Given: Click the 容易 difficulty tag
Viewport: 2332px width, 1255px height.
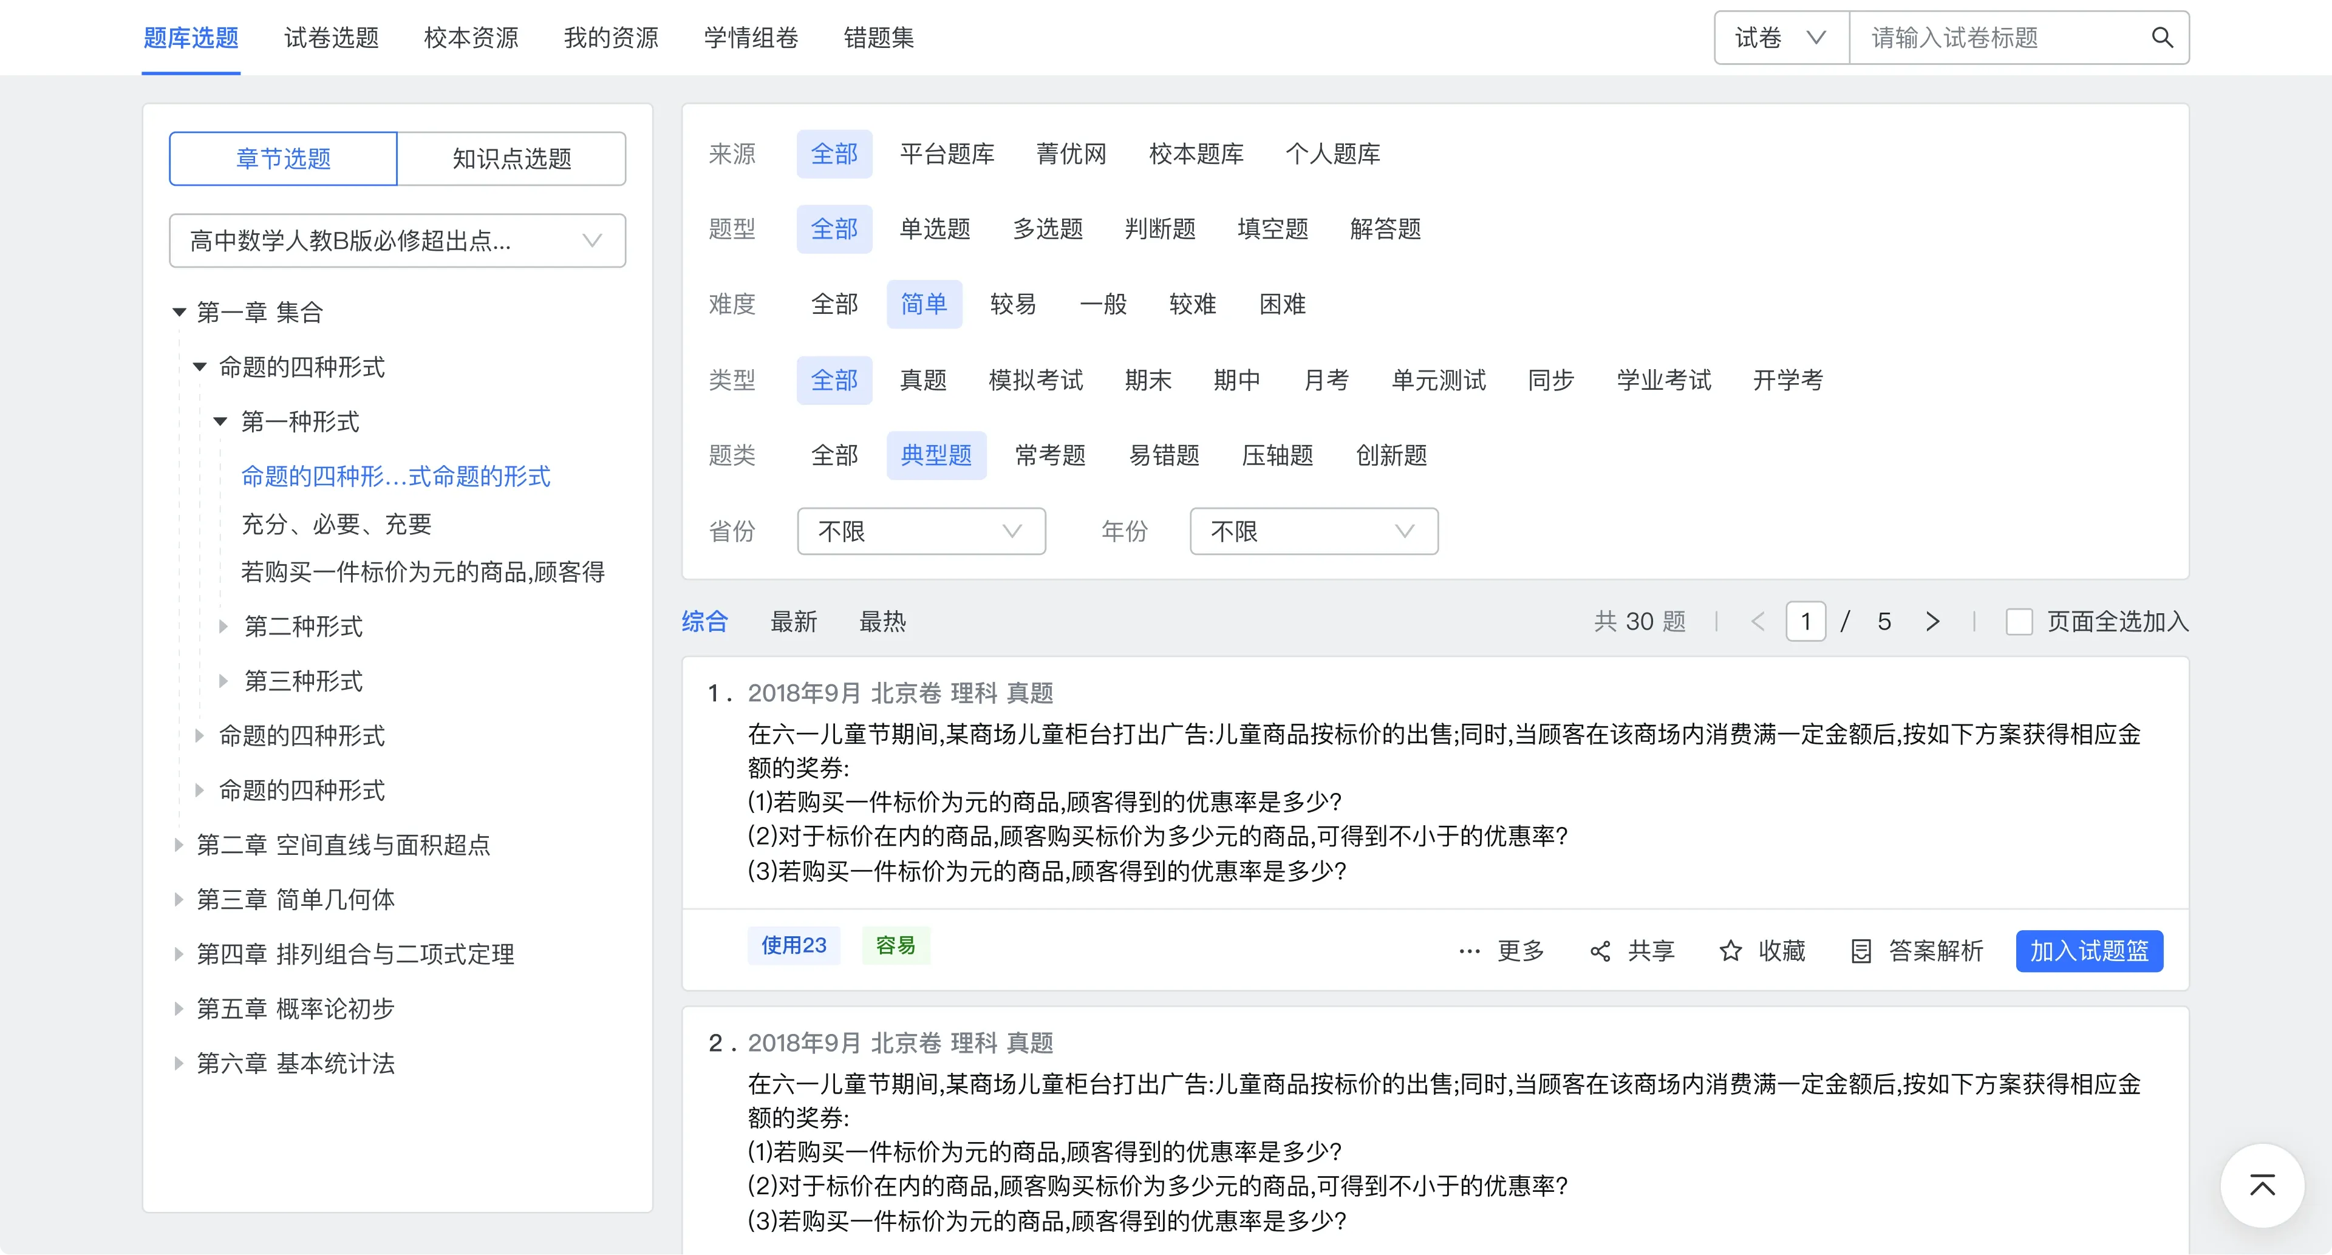Looking at the screenshot, I should 895,945.
